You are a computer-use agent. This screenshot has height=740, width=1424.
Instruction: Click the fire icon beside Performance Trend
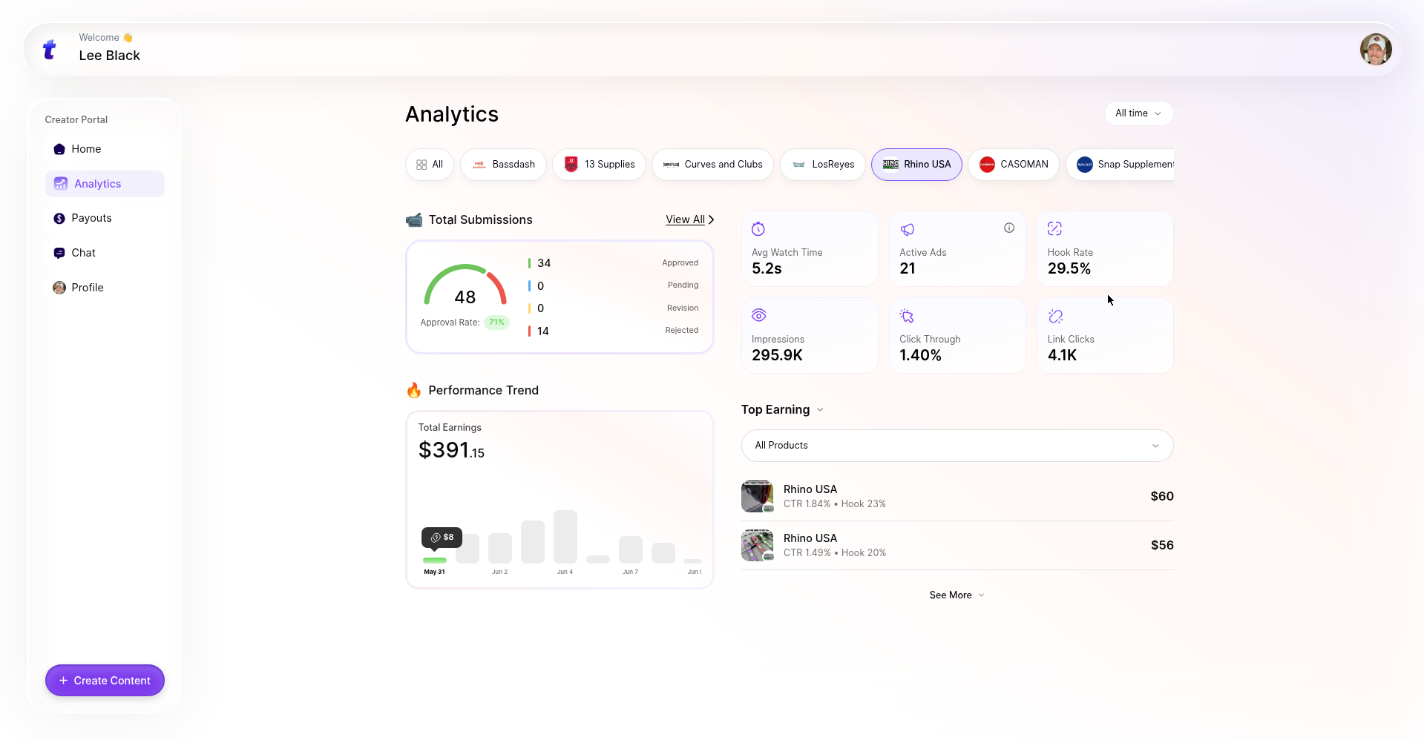point(414,390)
